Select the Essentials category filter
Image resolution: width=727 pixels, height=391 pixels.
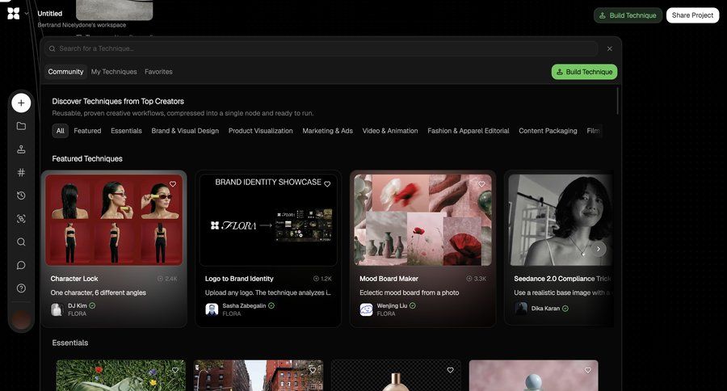click(126, 131)
